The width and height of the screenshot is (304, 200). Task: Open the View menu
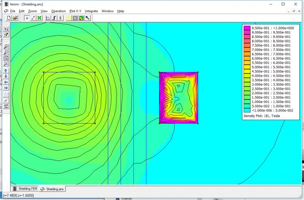(44, 11)
